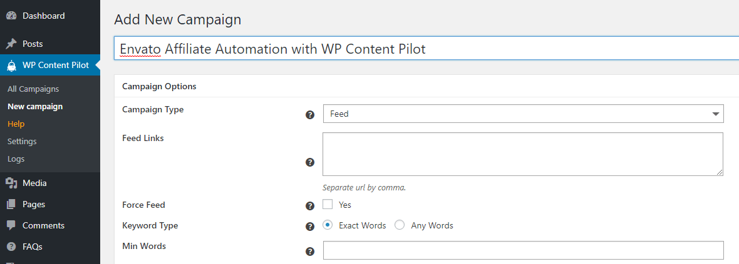Click help icon next to Campaign Type
Image resolution: width=739 pixels, height=264 pixels.
(310, 115)
